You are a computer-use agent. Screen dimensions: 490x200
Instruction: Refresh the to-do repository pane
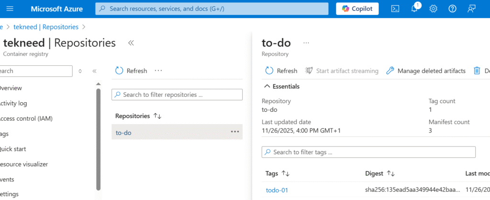point(281,71)
